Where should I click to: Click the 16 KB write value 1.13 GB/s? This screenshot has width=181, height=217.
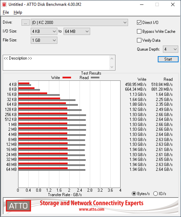point(138,94)
